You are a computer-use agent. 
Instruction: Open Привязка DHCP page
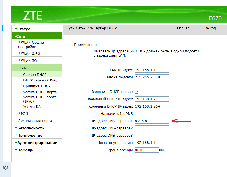(x=37, y=86)
